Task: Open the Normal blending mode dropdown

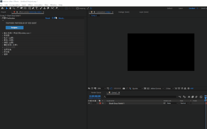Action: 184,103
